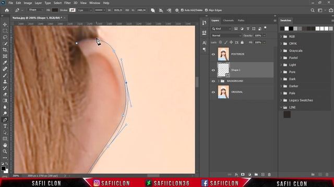Select the Path Selection arrow tool

click(x=5, y=133)
